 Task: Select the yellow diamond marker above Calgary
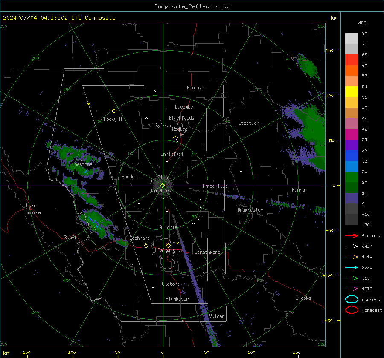[x=169, y=245]
